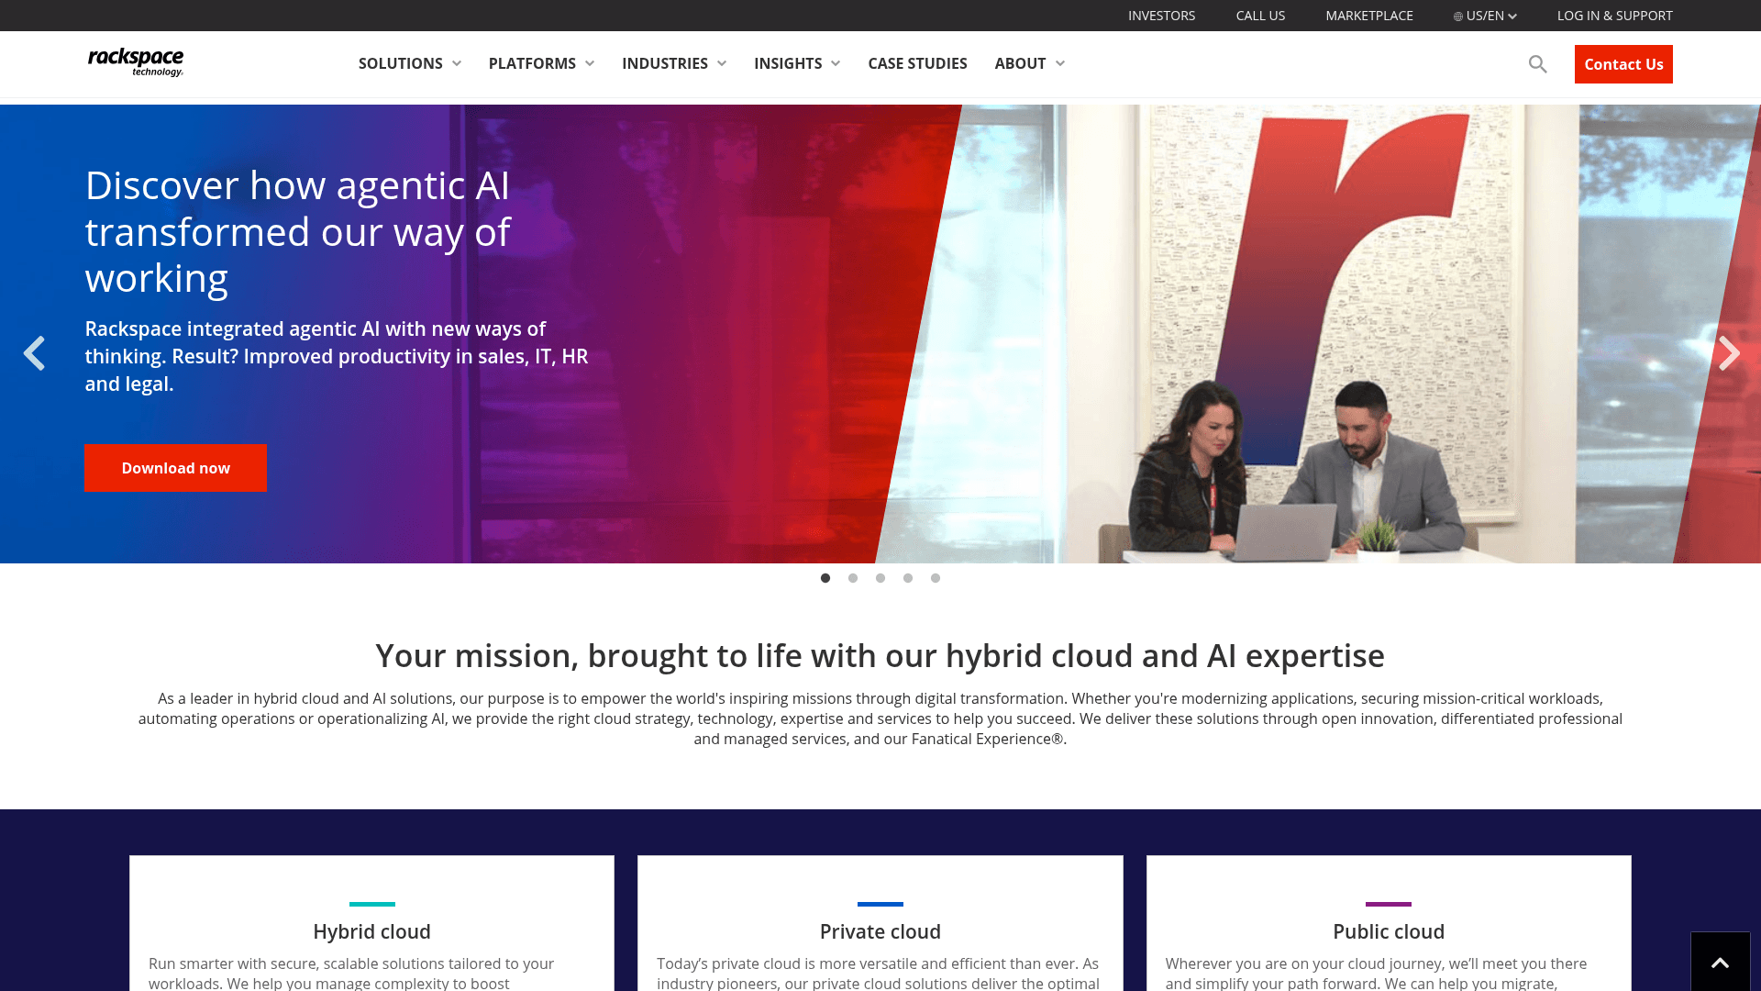Go to the previous carousel slide
The height and width of the screenshot is (991, 1761).
[x=35, y=353]
